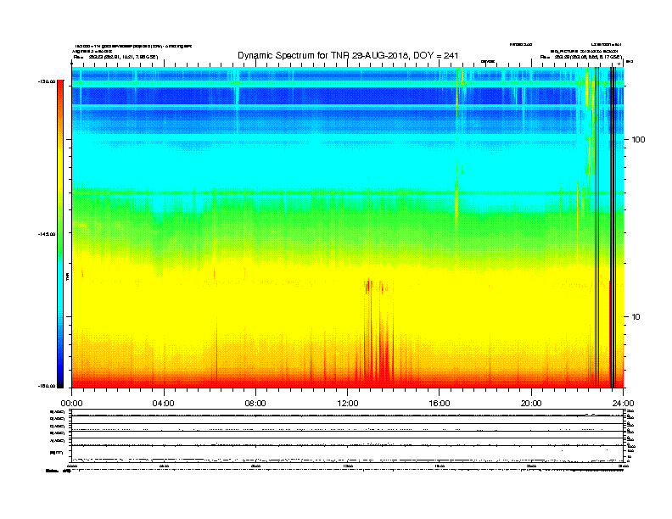Click the 100 frequency axis label
672x519 pixels.
click(x=638, y=140)
